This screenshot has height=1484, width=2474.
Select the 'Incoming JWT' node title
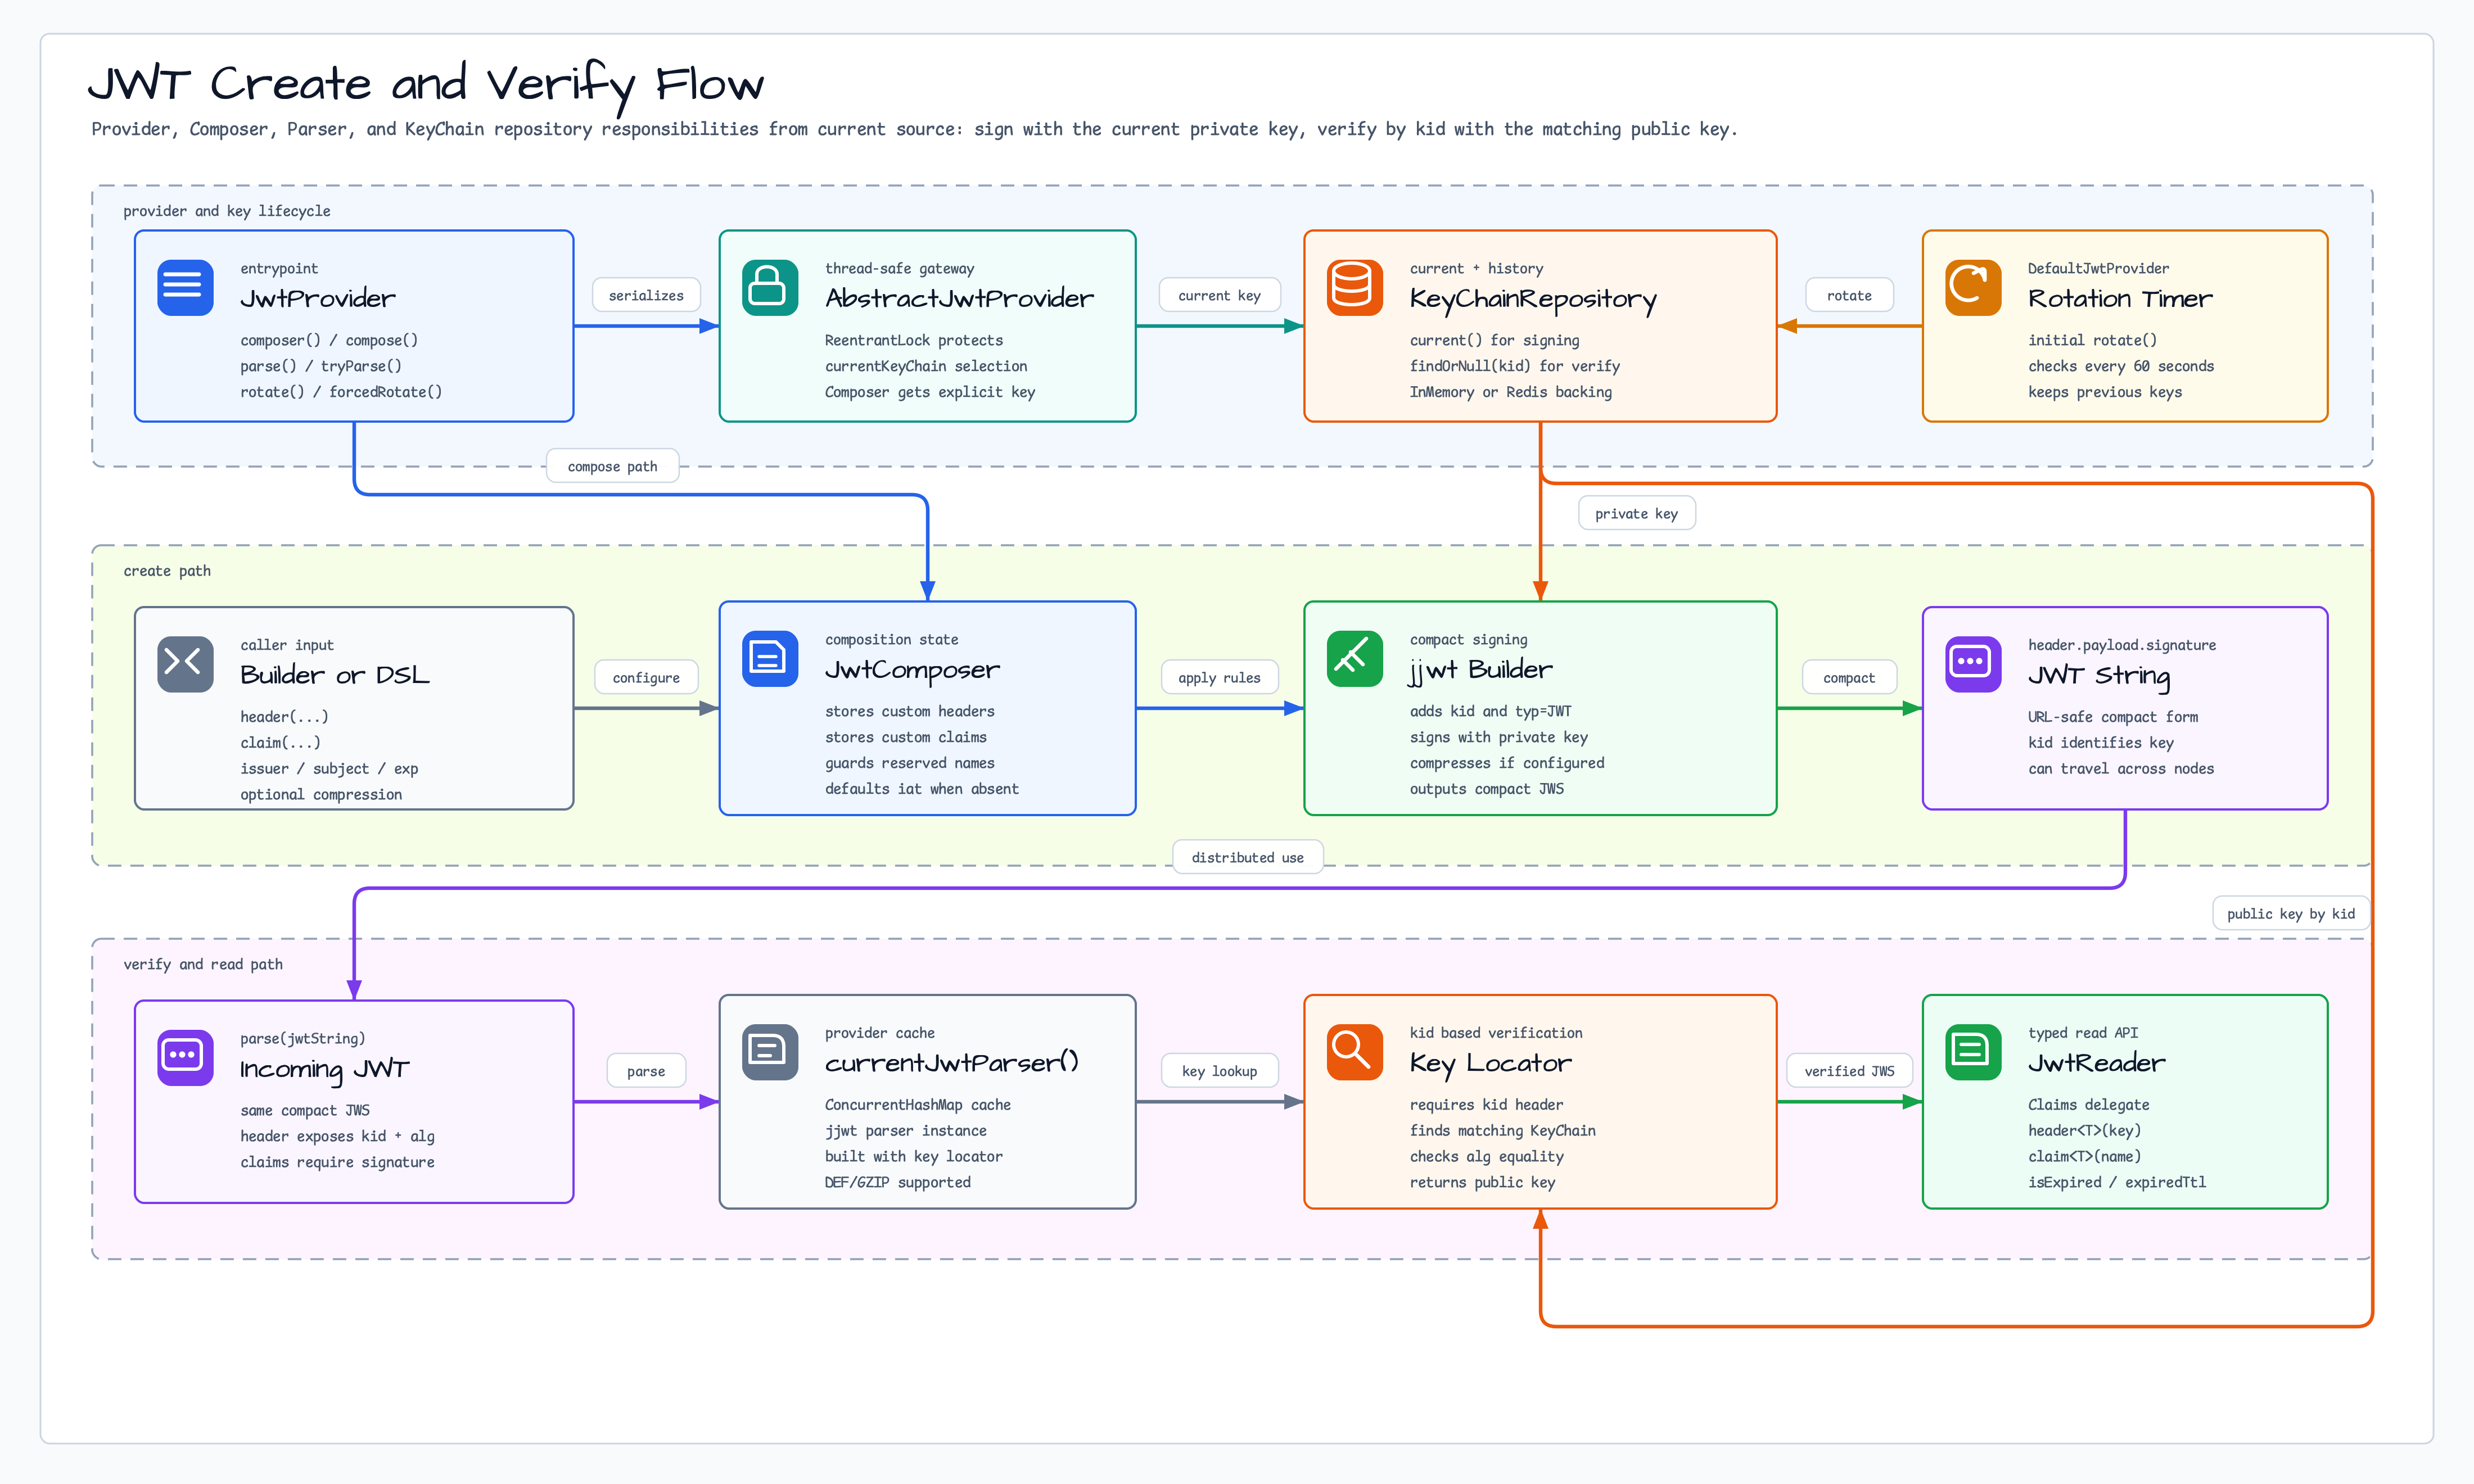tap(324, 1069)
